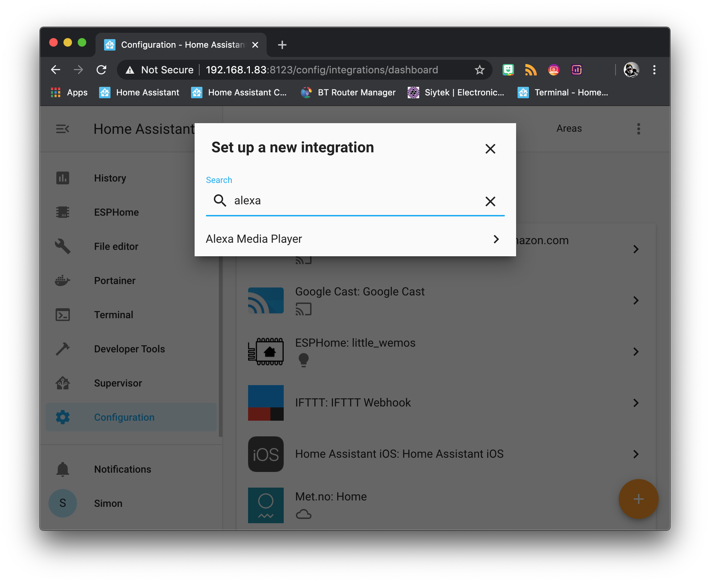Open details for ESPHome little_wemos via chevron
Screen dimensions: 710x583
tap(637, 352)
